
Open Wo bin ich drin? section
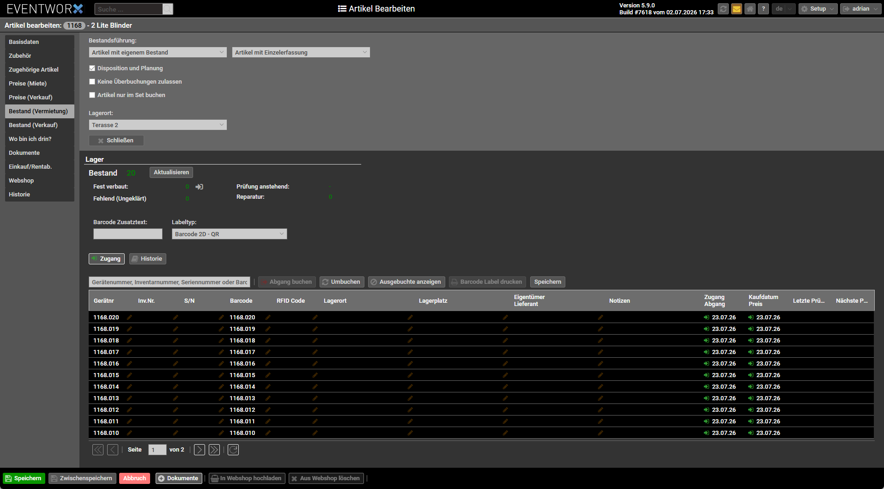(40, 139)
